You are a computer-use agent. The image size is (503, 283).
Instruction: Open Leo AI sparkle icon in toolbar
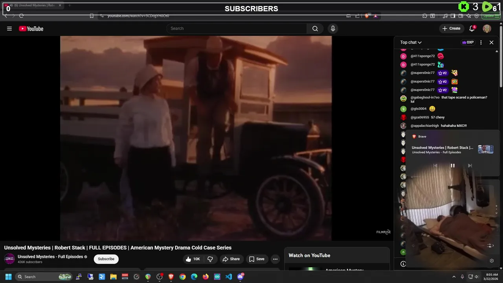(469, 16)
